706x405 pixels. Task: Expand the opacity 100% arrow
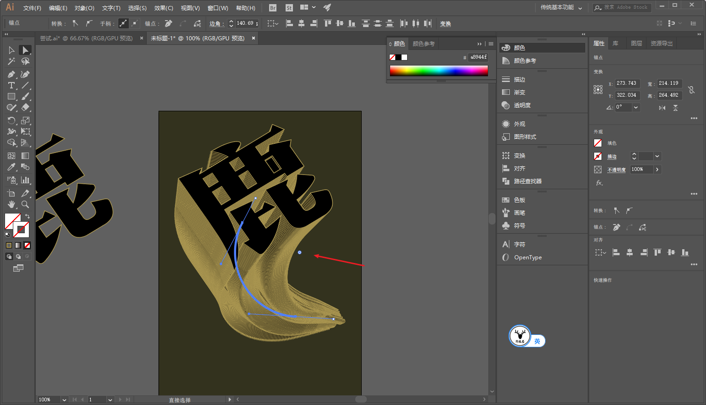657,170
